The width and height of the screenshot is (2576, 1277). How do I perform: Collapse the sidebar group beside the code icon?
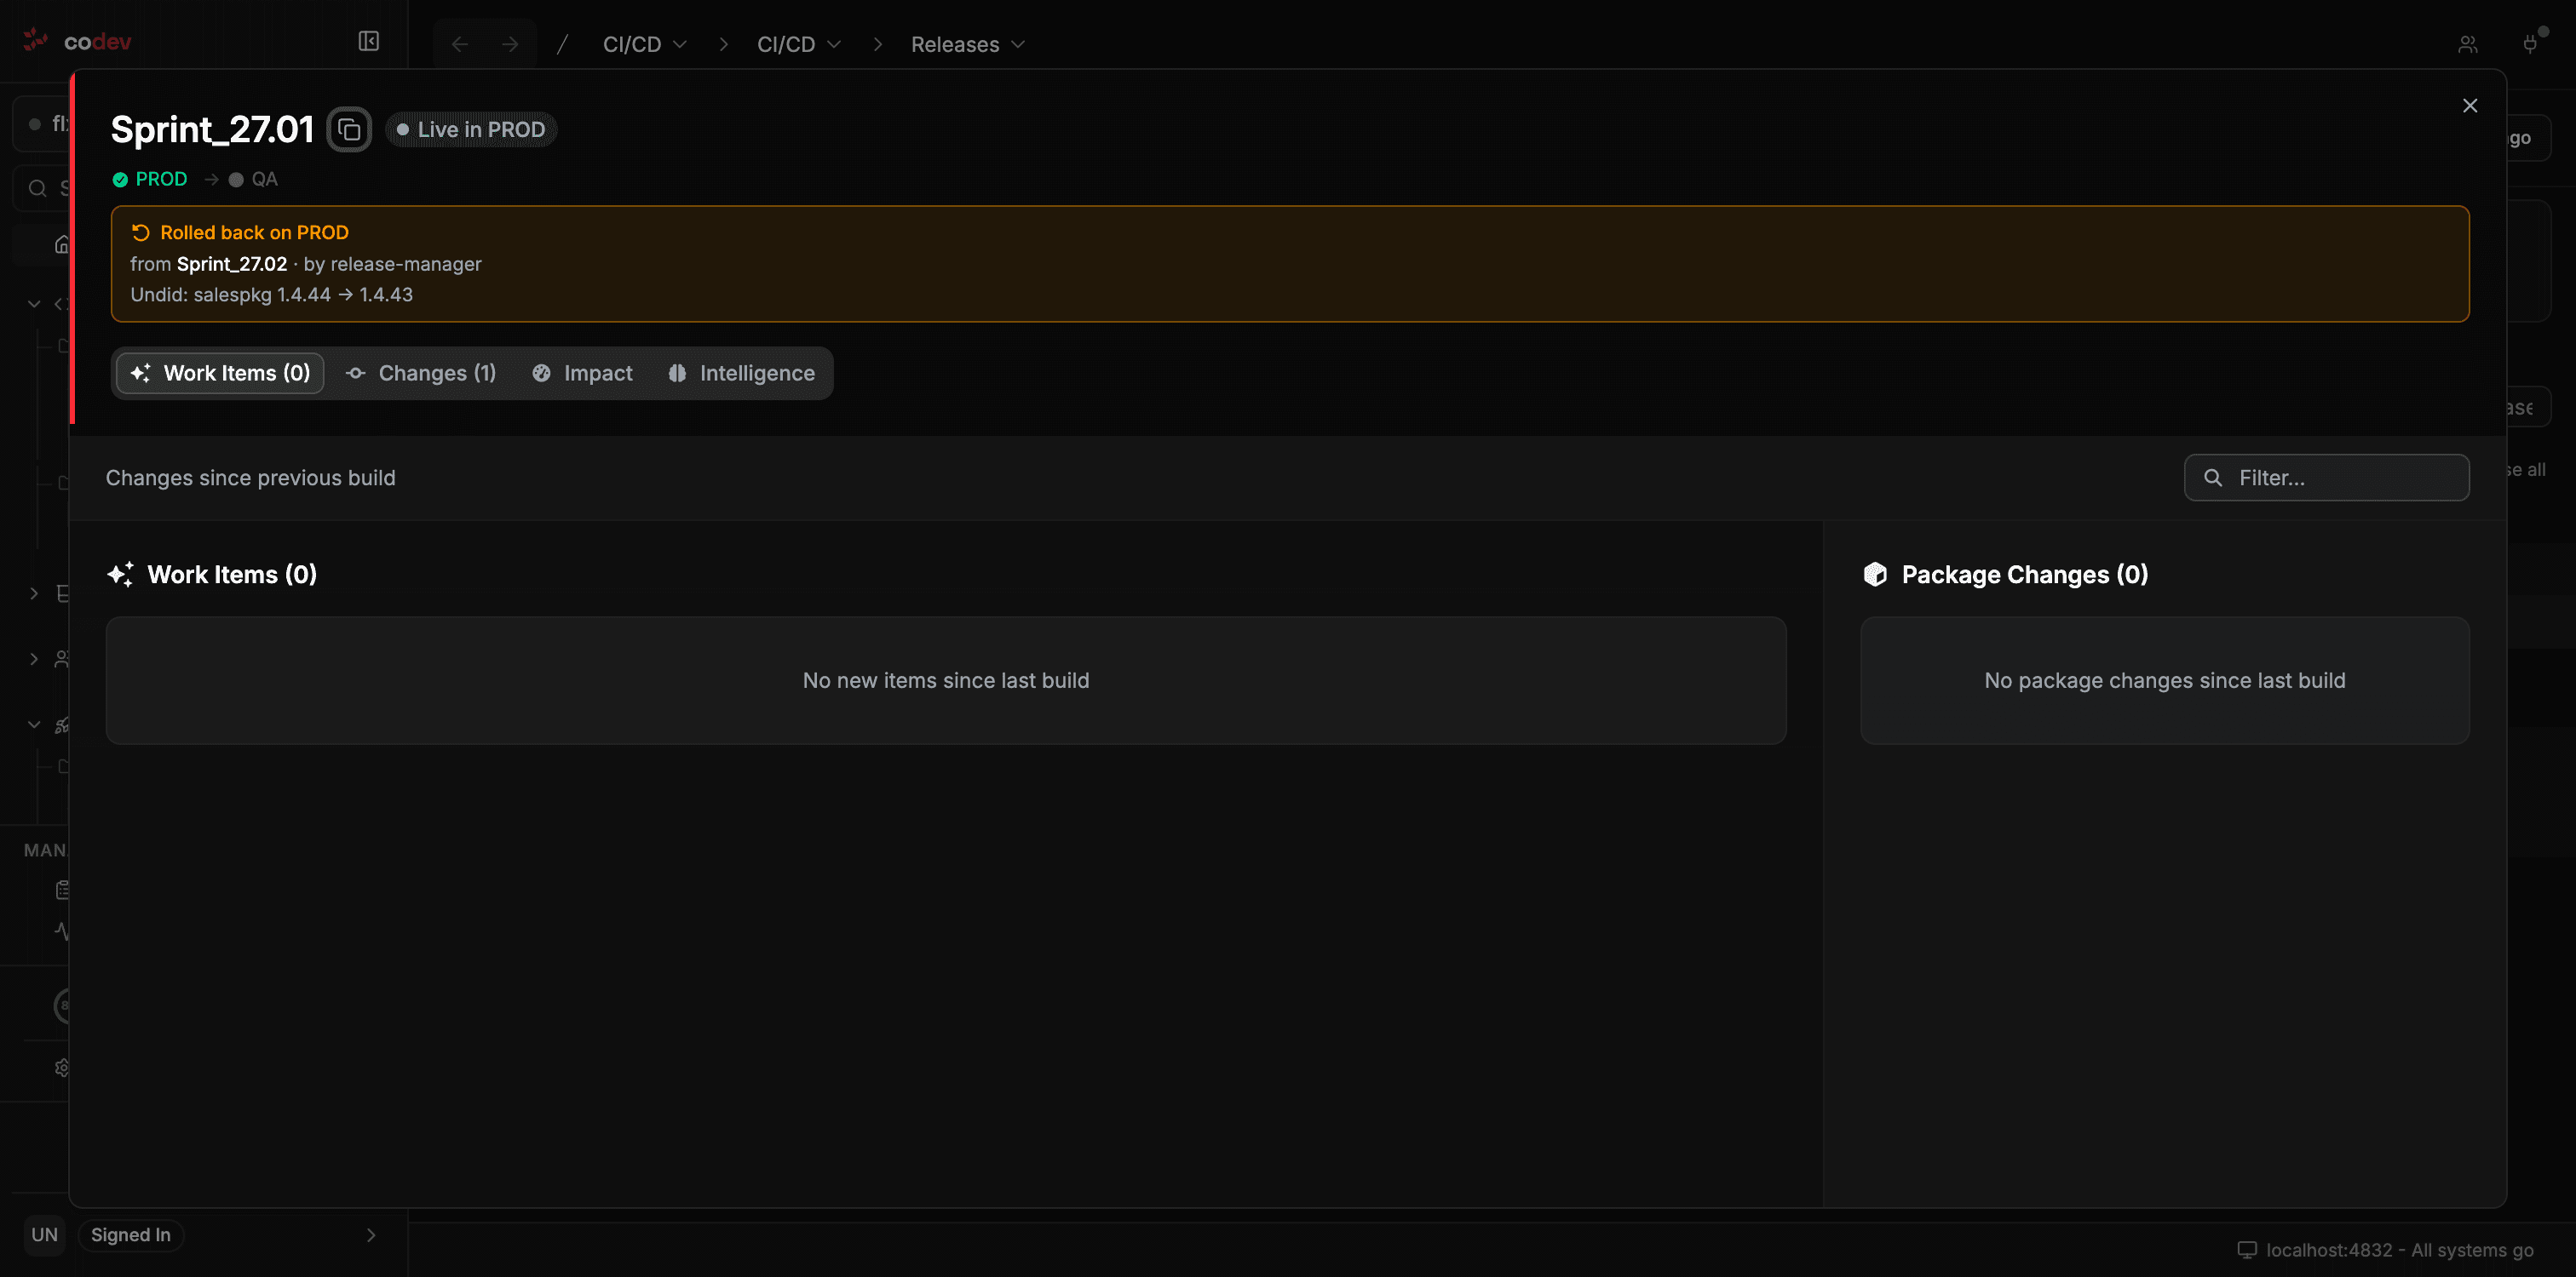point(34,304)
